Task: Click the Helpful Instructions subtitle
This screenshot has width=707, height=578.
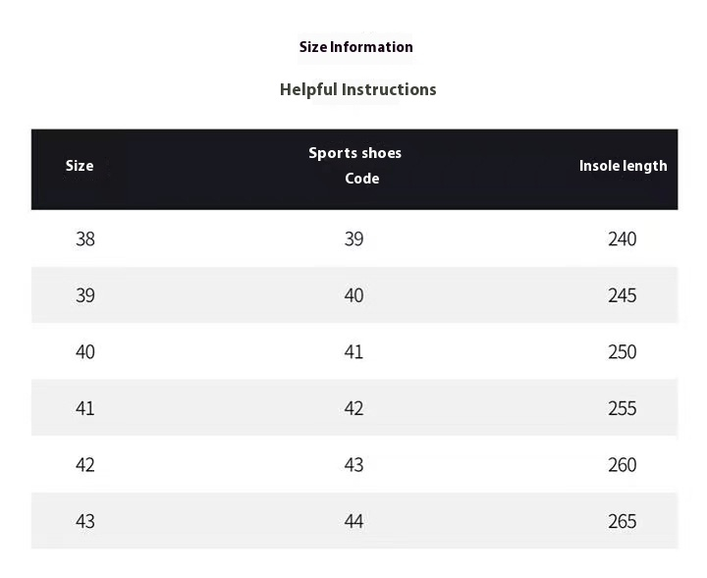Action: pyautogui.click(x=358, y=89)
